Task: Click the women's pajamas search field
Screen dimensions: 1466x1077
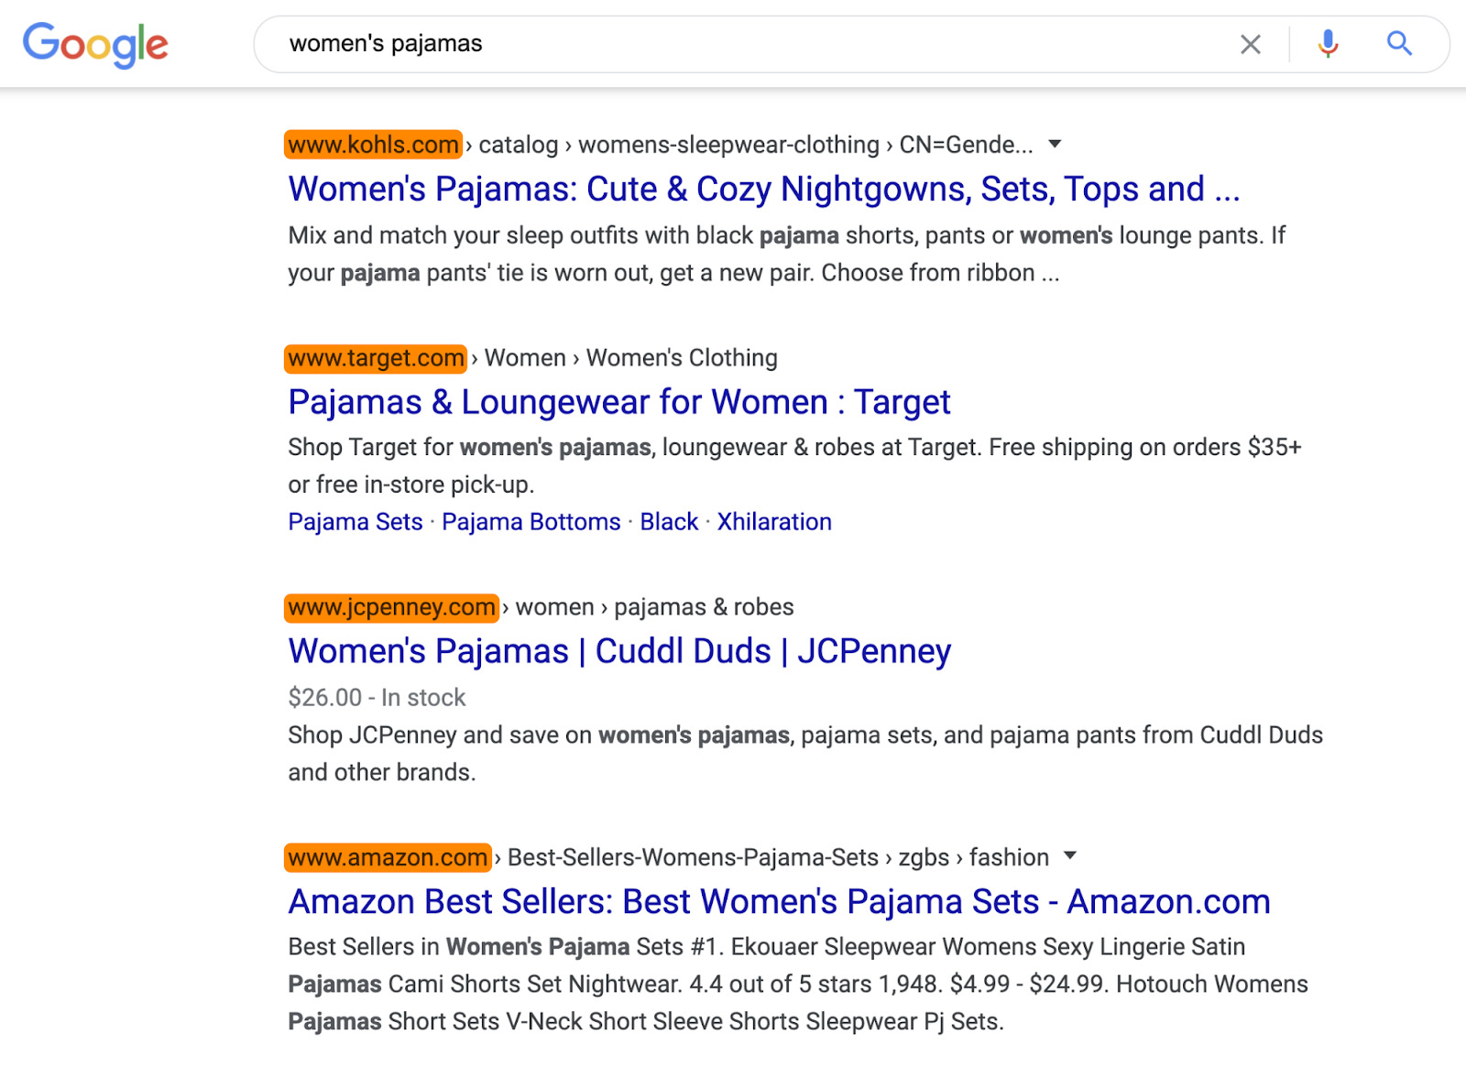Action: point(733,44)
